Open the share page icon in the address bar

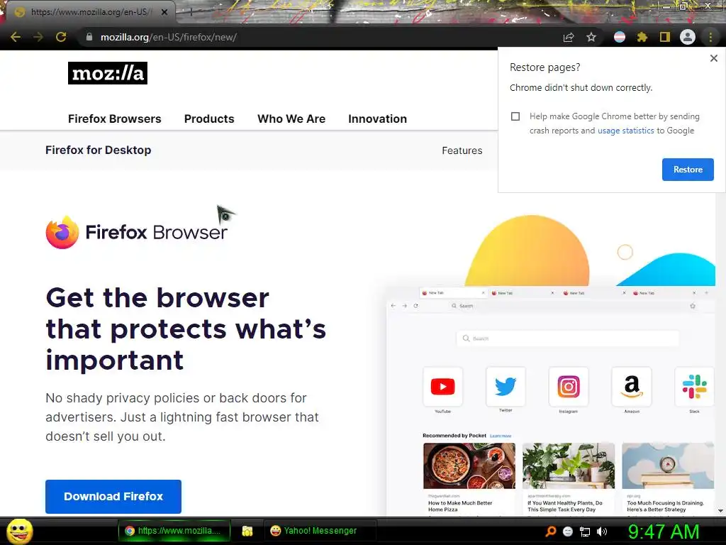pyautogui.click(x=569, y=37)
